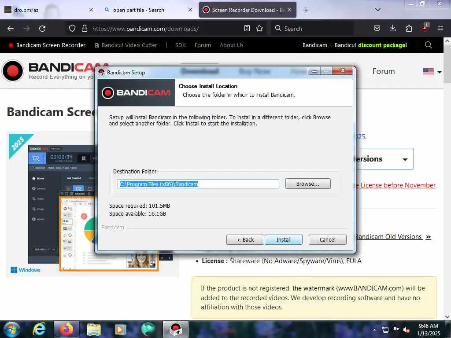
Task: Go back using the Firefox back arrow
Action: pos(11,29)
